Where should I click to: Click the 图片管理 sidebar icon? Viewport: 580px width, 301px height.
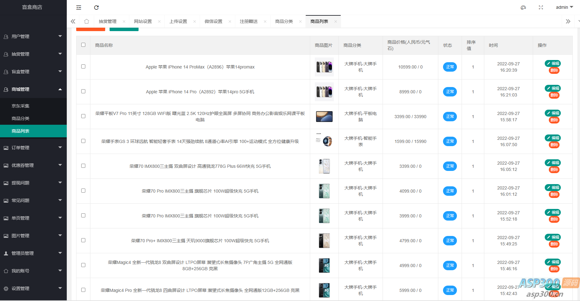point(6,236)
